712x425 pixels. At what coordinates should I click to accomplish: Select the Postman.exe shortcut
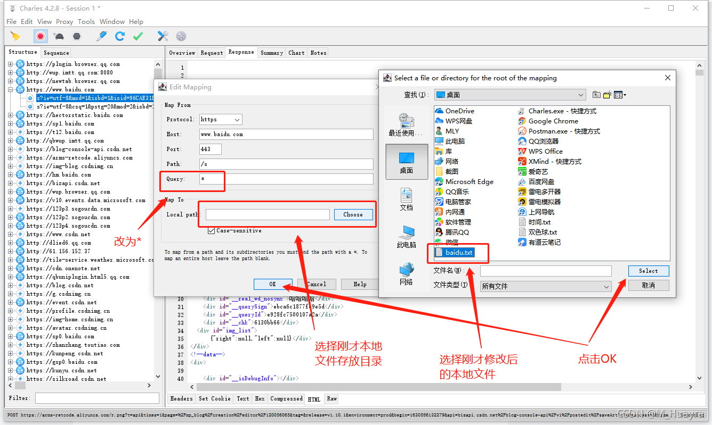(x=559, y=131)
